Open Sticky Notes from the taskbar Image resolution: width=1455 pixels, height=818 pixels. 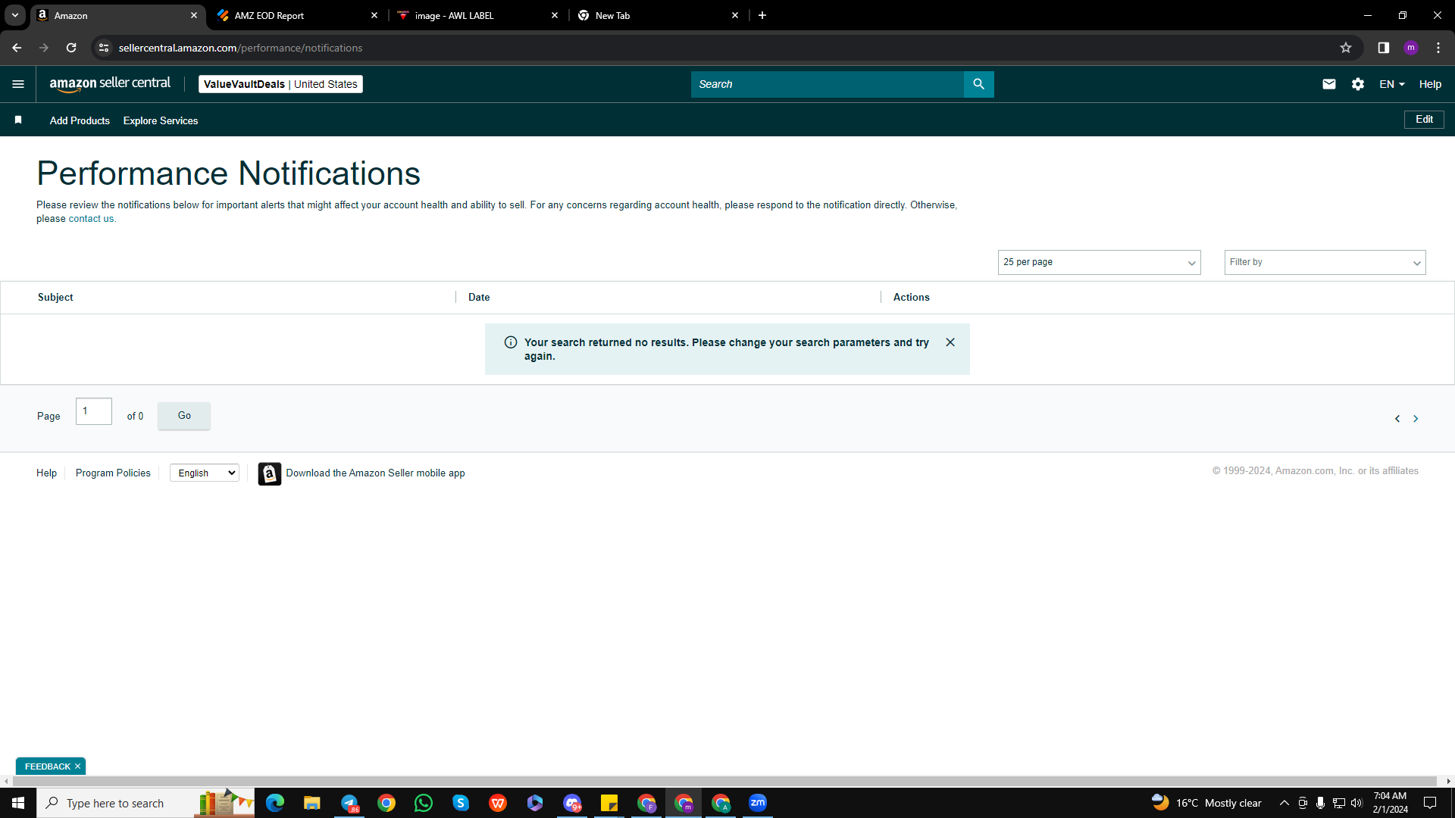coord(609,803)
